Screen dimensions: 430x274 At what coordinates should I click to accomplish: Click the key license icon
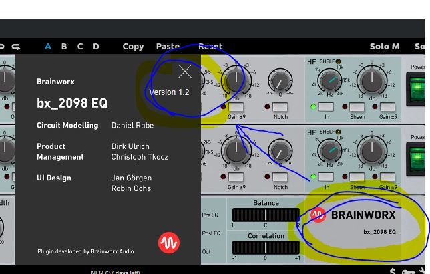(409, 271)
